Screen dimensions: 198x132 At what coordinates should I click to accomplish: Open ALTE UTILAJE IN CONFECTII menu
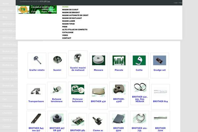coord(75,29)
